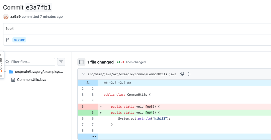This screenshot has height=140, width=271.
Task: Click the foo4 commit message text
Action: pos(10,29)
